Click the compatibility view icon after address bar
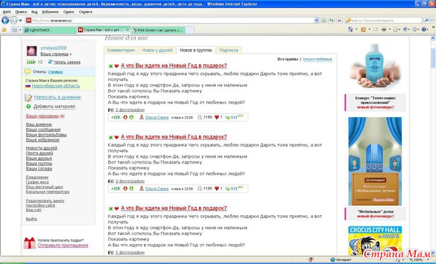 pyautogui.click(x=324, y=20)
